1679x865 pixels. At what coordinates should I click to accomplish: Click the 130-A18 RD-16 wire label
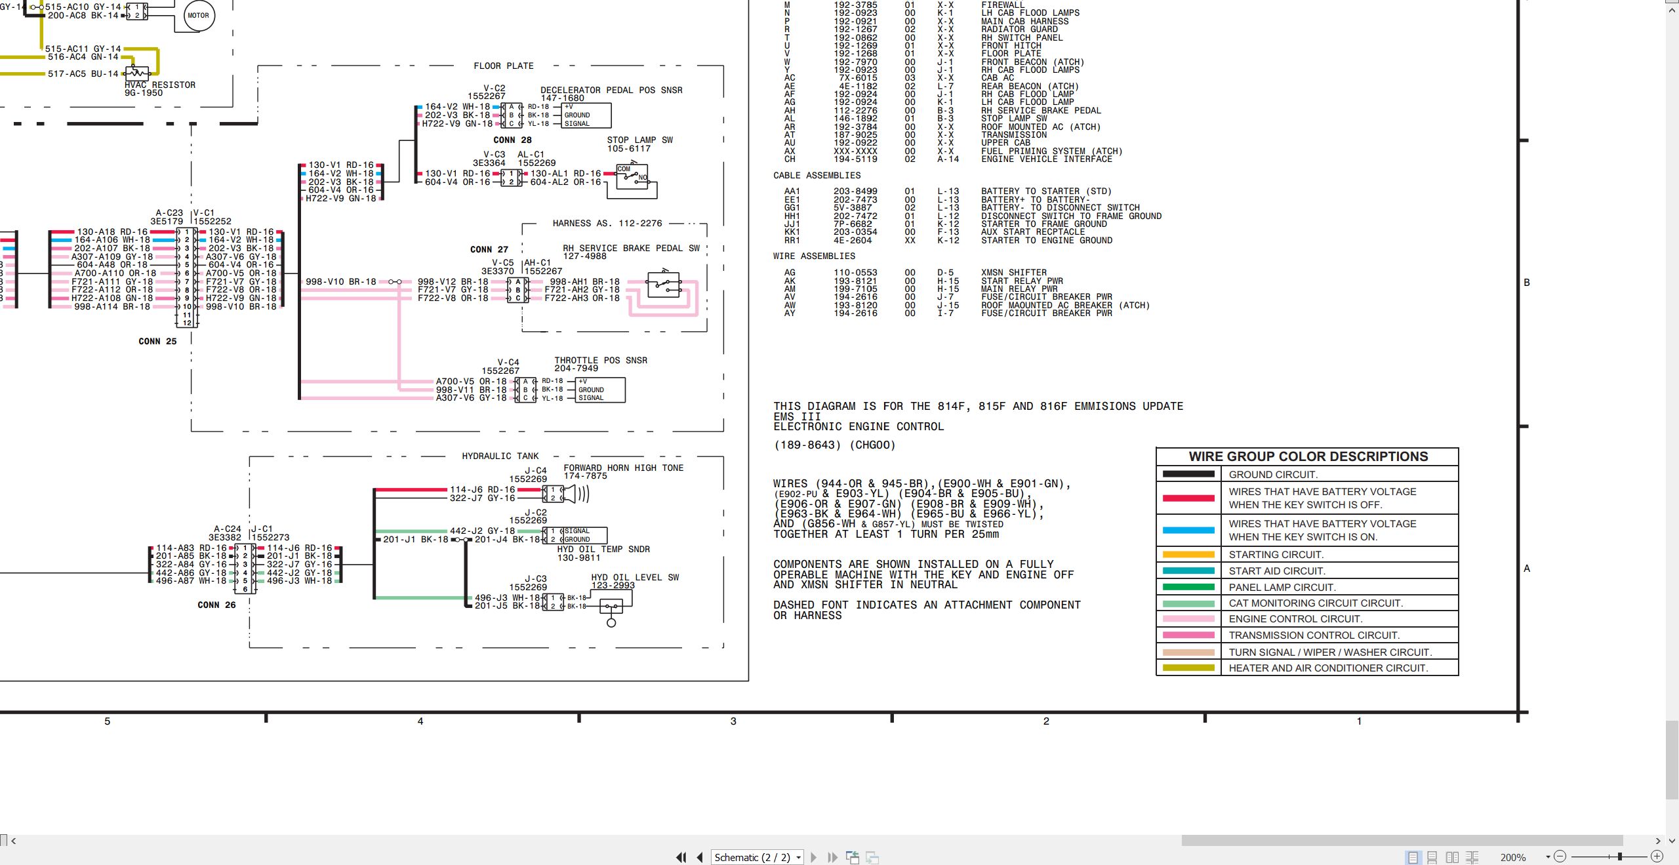pyautogui.click(x=112, y=231)
